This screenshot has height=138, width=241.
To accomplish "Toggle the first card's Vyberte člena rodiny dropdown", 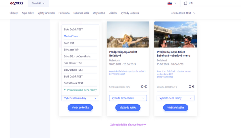I will tap(80, 98).
